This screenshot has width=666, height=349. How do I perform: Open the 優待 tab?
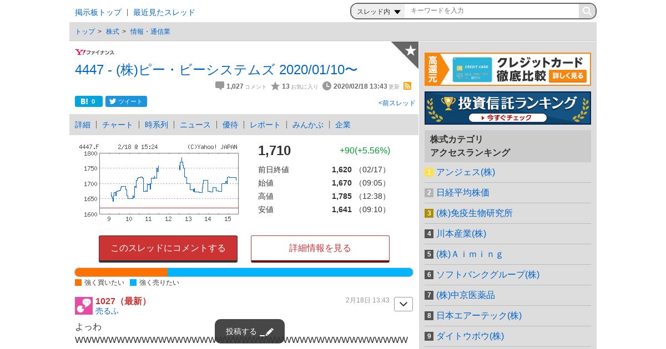[230, 125]
